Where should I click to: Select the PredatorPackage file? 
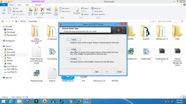tap(36, 75)
